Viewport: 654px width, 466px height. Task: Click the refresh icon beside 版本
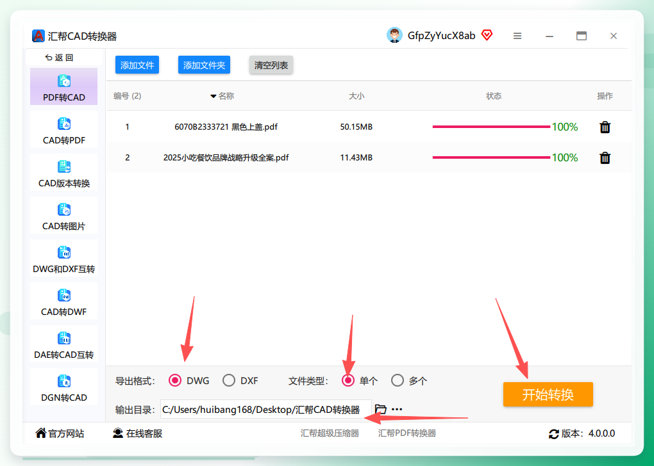point(554,434)
